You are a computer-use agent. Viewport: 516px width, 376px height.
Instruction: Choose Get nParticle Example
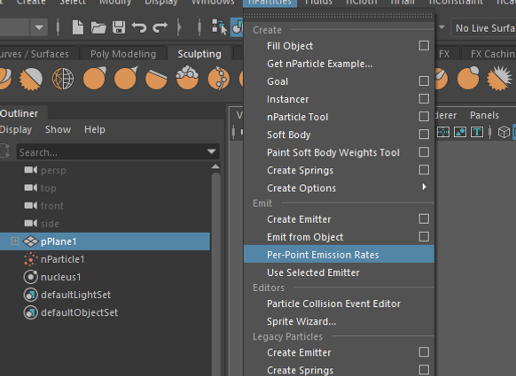(x=339, y=64)
